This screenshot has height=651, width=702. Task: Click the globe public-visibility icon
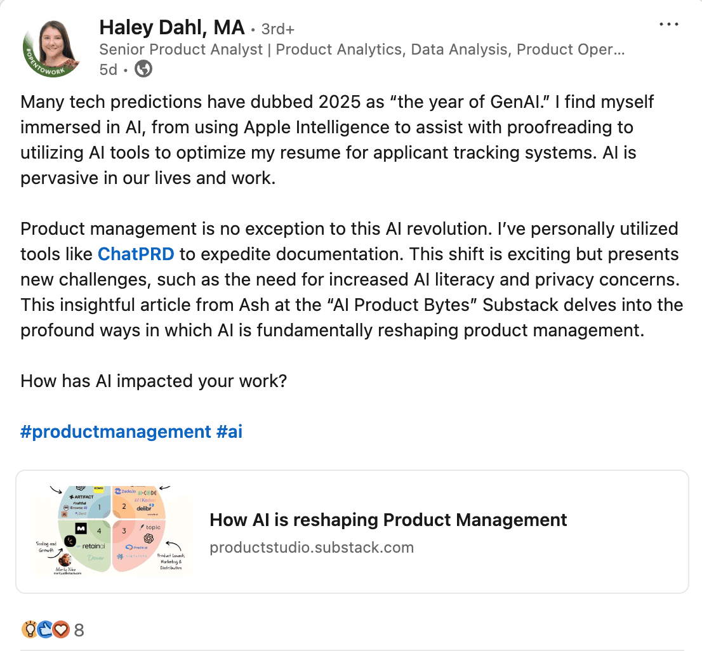click(143, 69)
